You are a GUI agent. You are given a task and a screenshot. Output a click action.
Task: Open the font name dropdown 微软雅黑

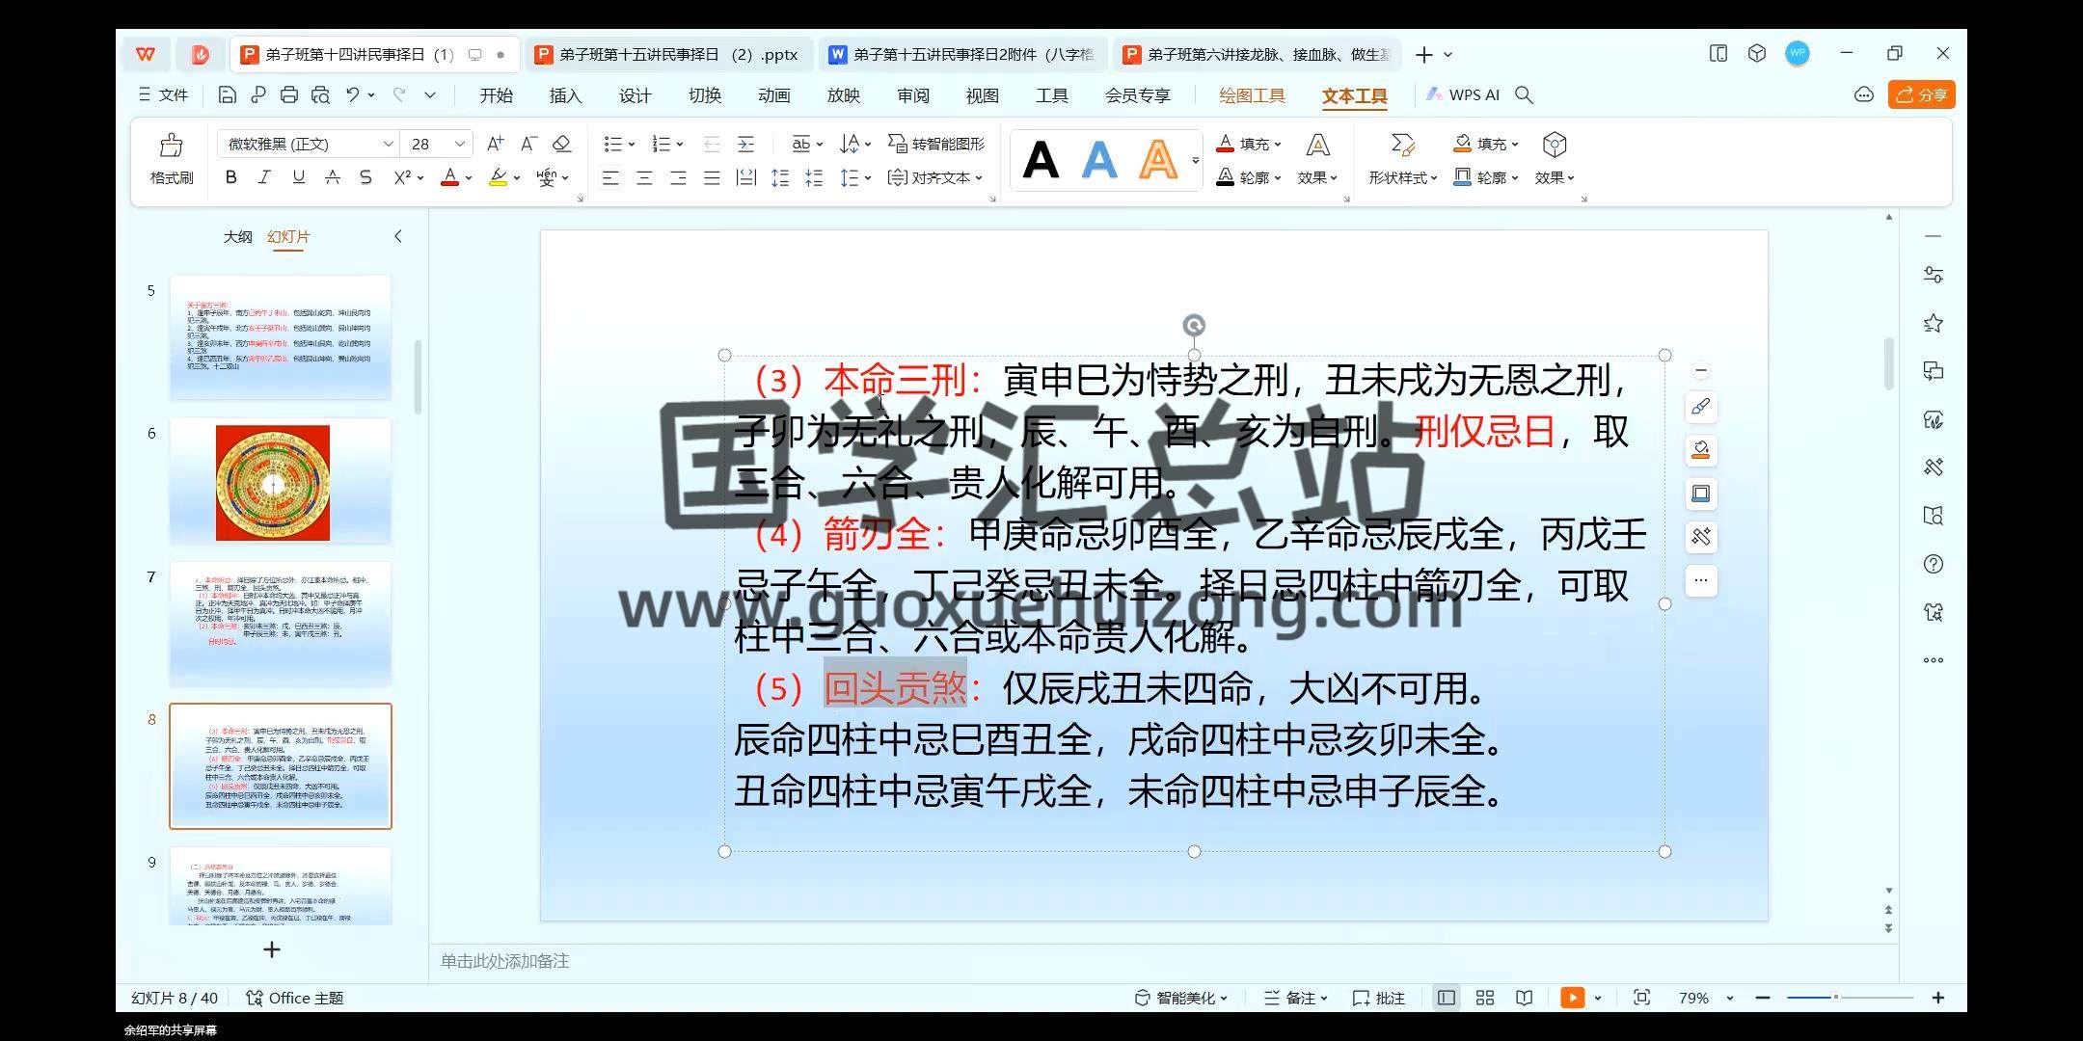(x=388, y=144)
